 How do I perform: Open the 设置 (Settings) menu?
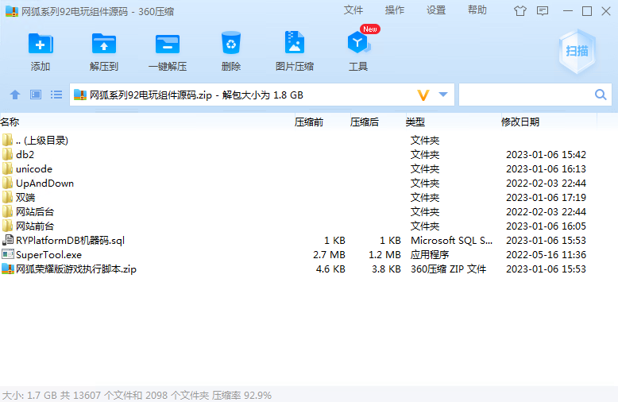tap(436, 10)
